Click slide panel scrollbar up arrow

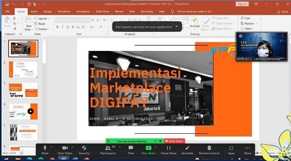pos(44,38)
